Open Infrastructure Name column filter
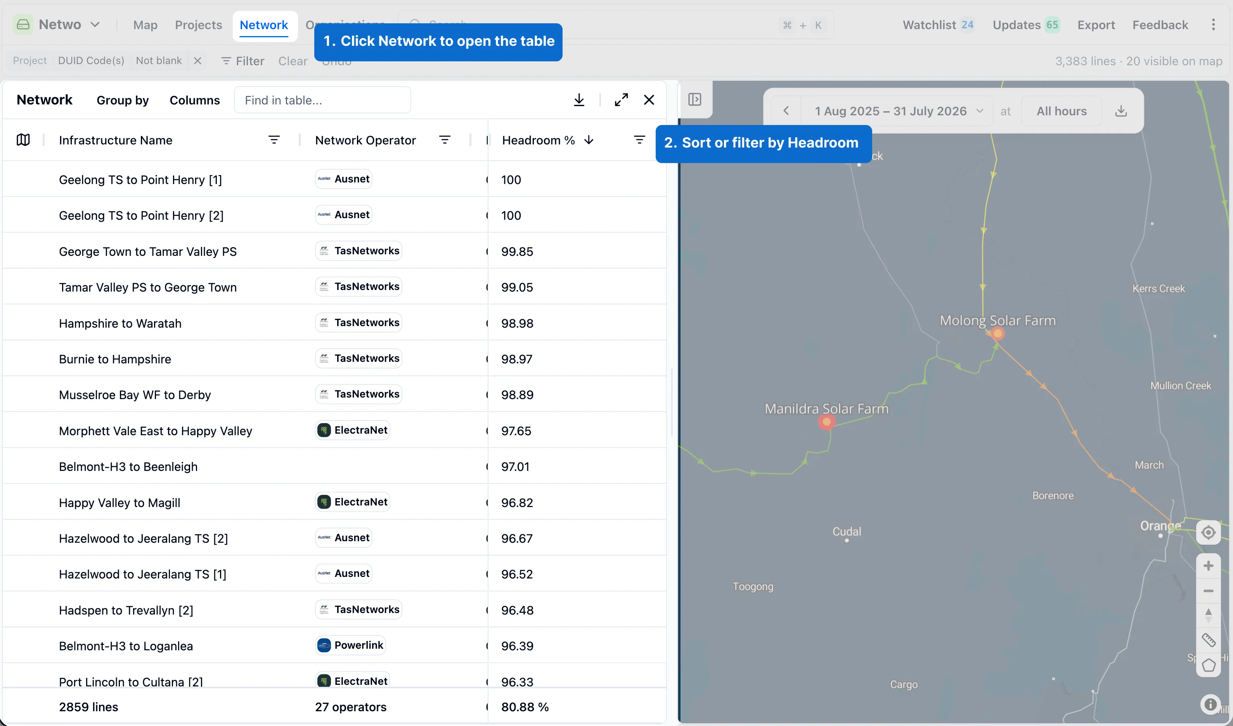 click(x=274, y=140)
